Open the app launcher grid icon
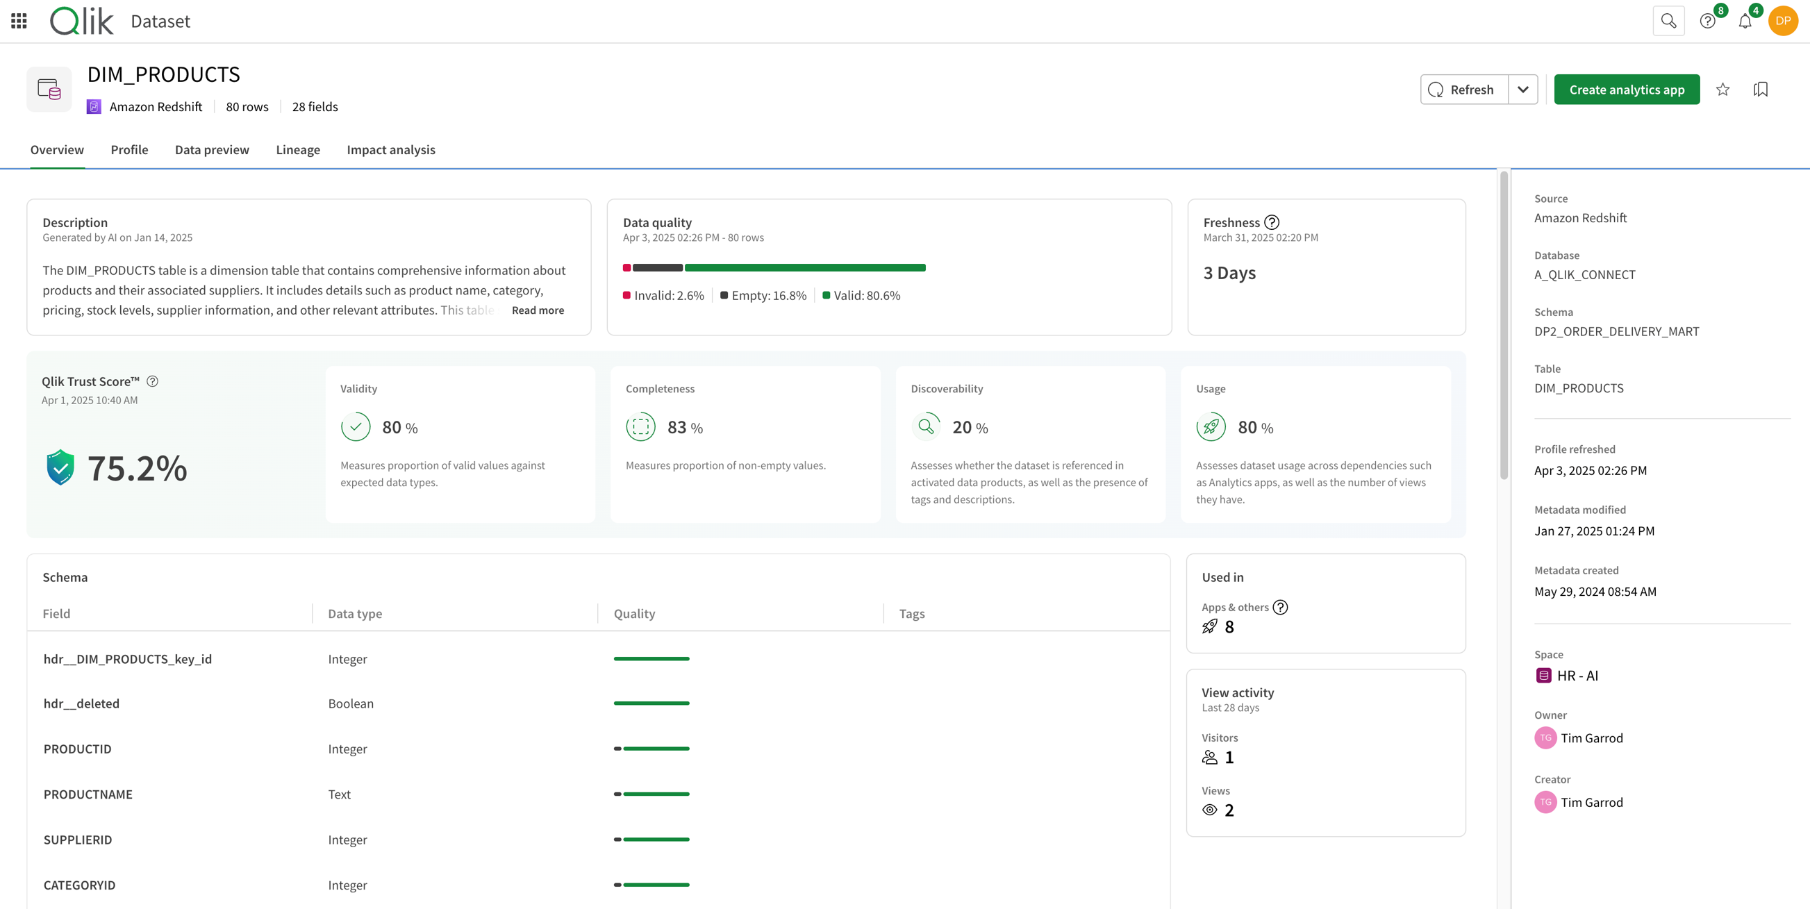 point(19,21)
